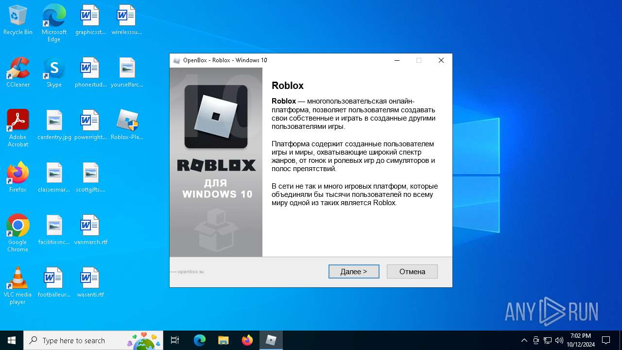This screenshot has width=622, height=350.
Task: Open the Windows Start menu
Action: [12, 340]
